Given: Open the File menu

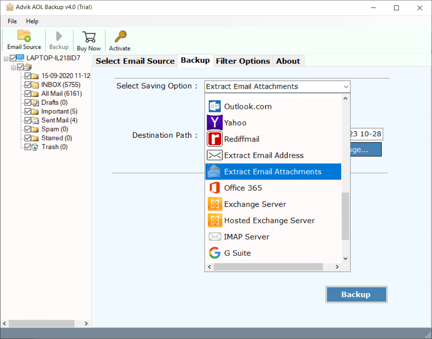Looking at the screenshot, I should point(12,21).
